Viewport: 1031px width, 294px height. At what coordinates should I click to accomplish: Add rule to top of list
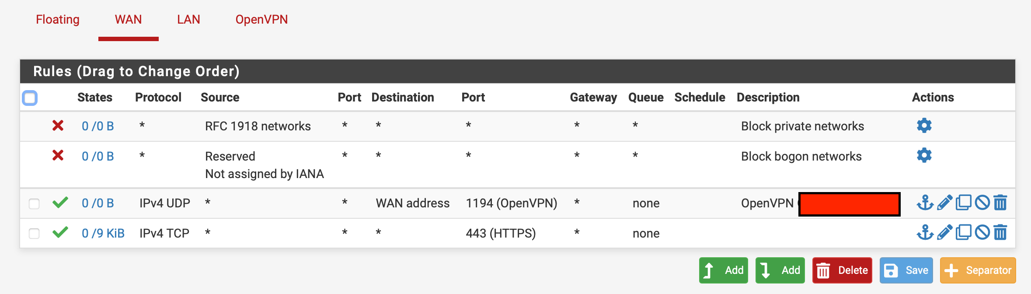723,270
